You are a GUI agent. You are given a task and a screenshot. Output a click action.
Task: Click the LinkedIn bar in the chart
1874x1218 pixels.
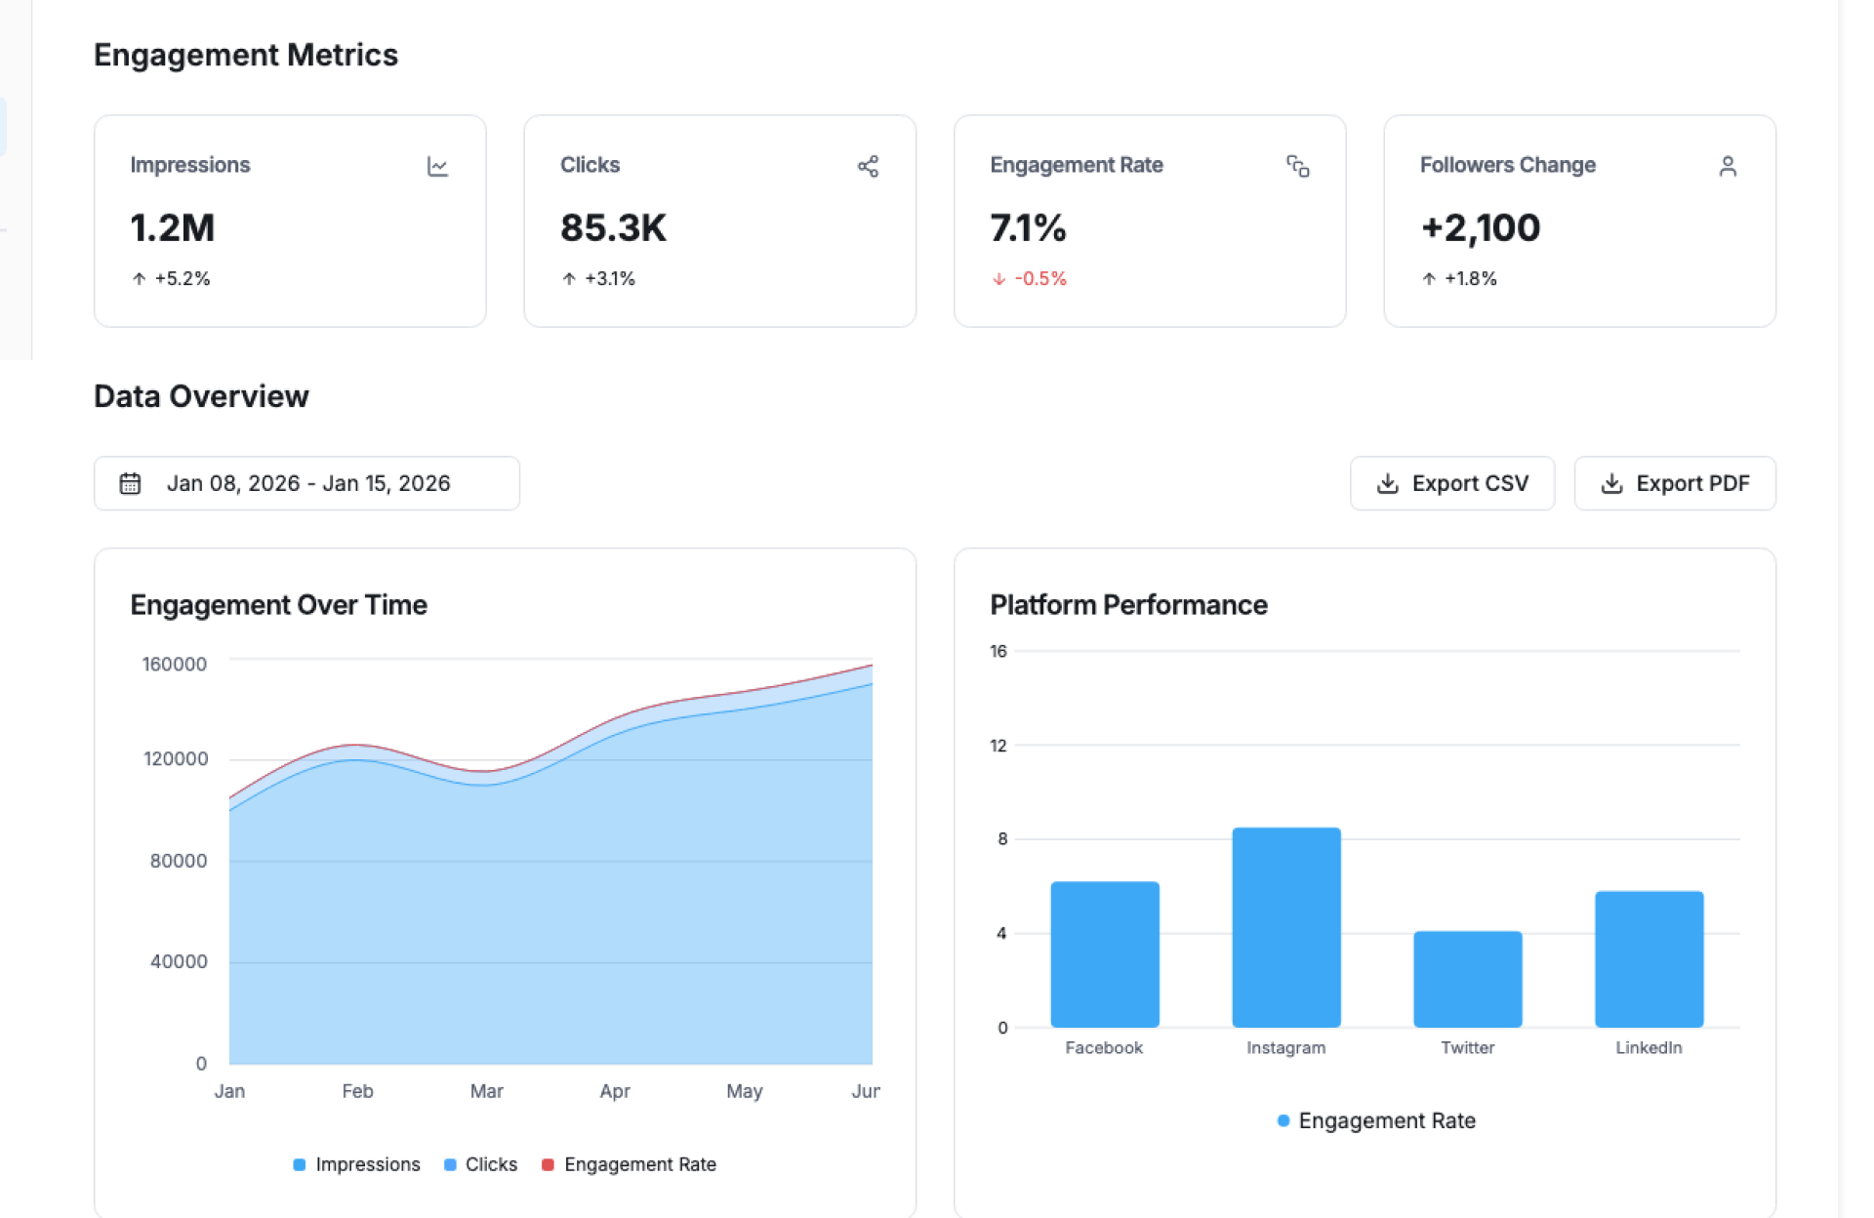tap(1649, 958)
